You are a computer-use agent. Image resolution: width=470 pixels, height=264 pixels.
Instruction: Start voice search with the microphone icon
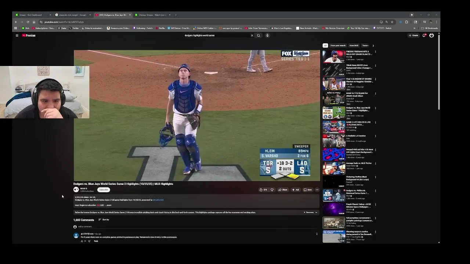tap(267, 36)
